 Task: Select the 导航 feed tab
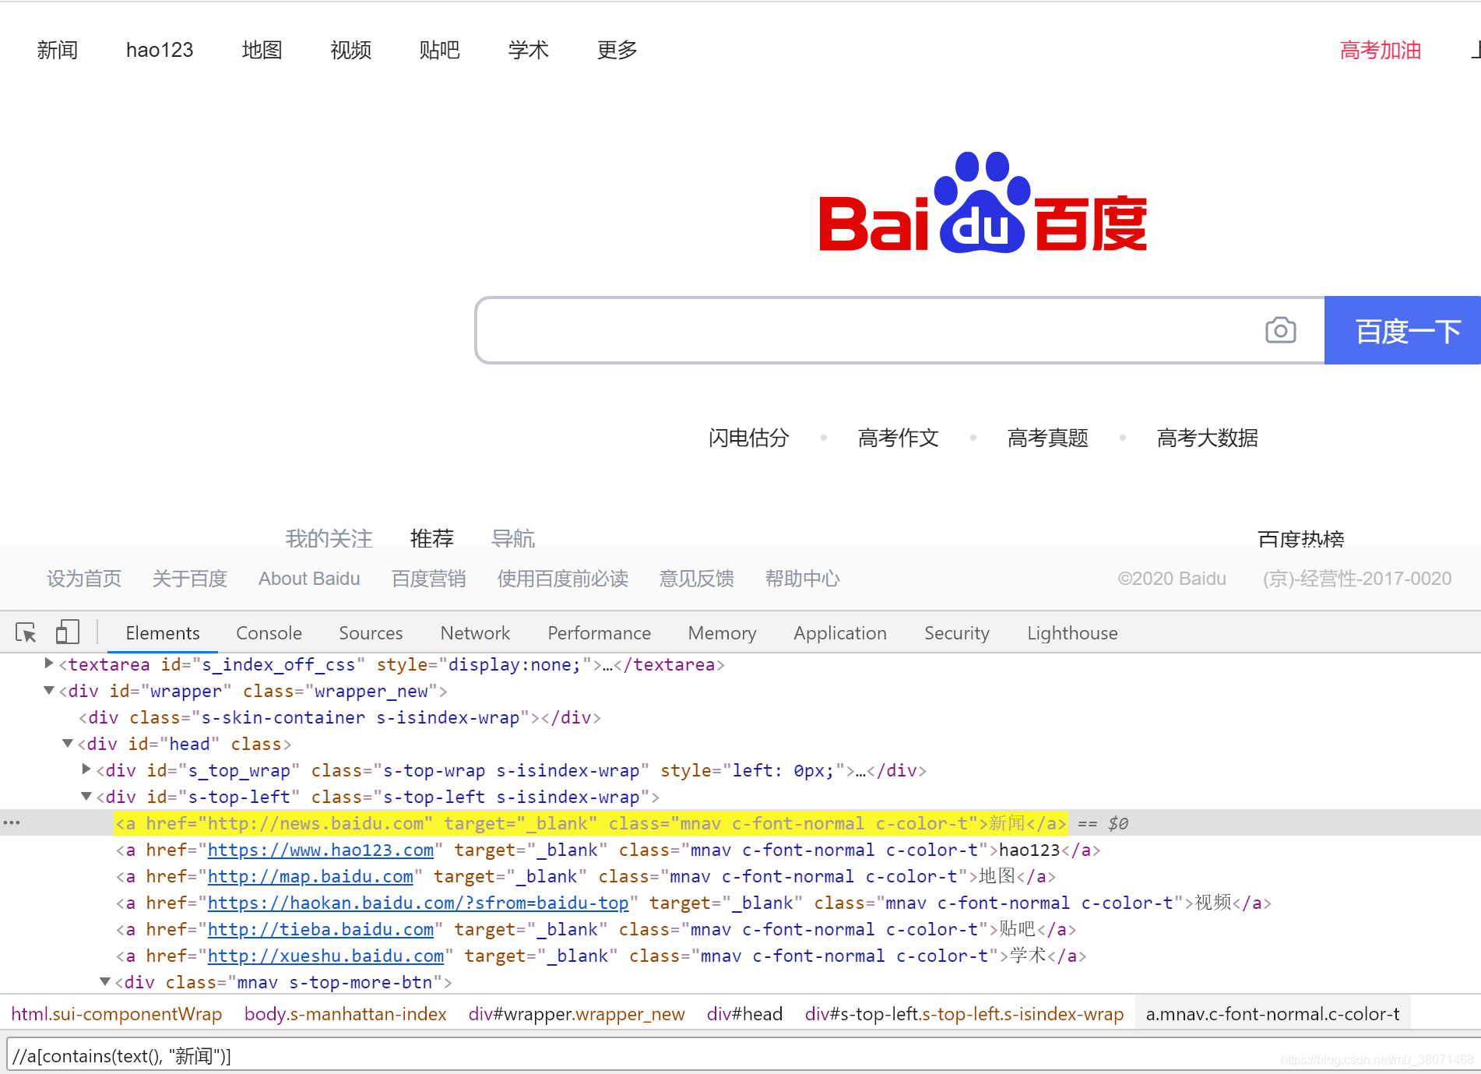pyautogui.click(x=513, y=537)
